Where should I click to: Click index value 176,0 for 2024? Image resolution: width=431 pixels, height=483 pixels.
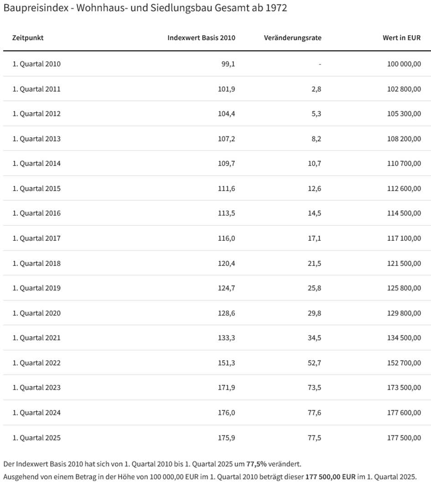click(x=226, y=413)
